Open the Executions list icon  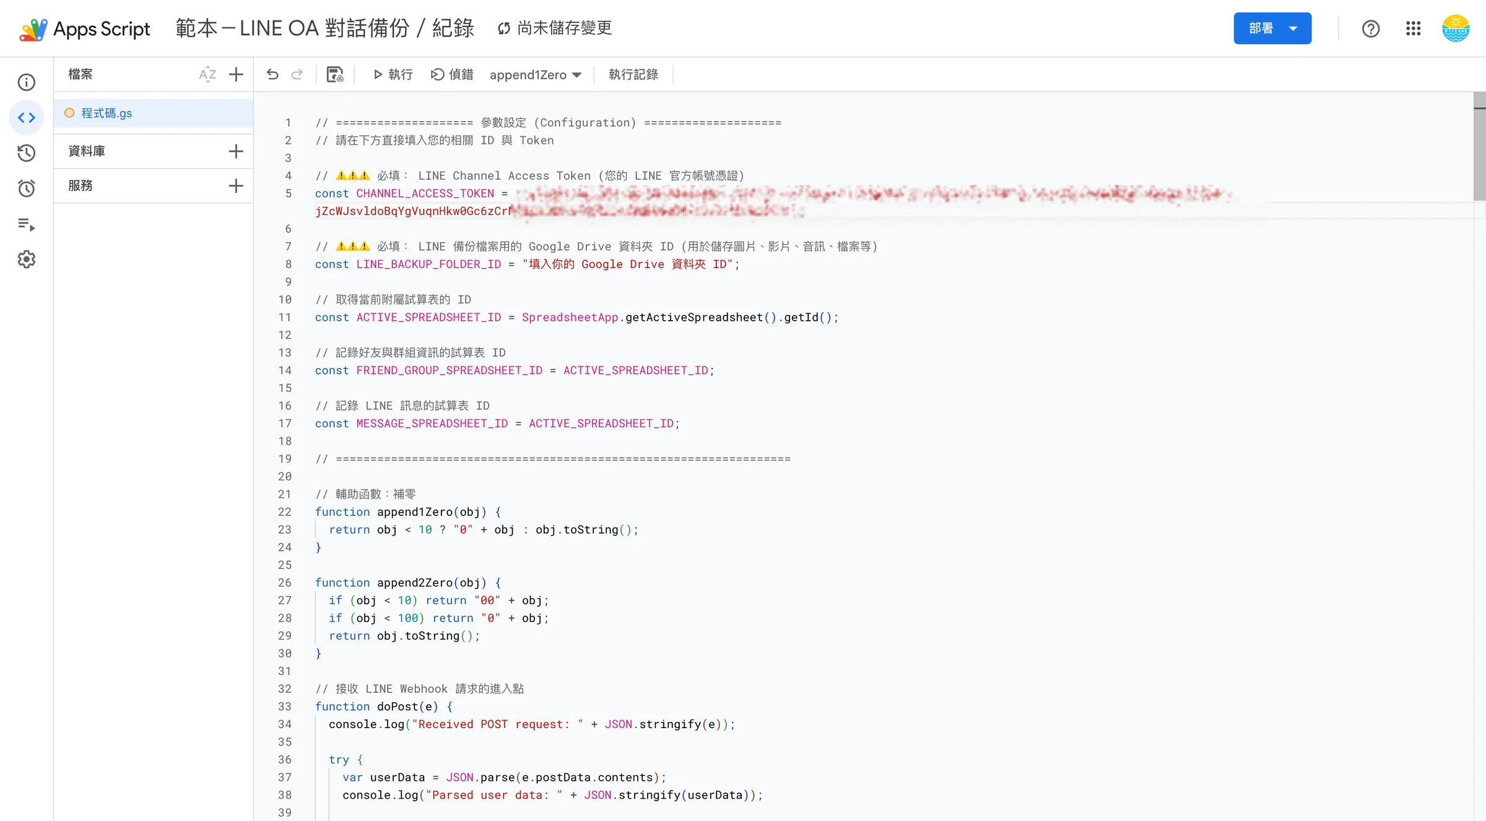tap(27, 224)
